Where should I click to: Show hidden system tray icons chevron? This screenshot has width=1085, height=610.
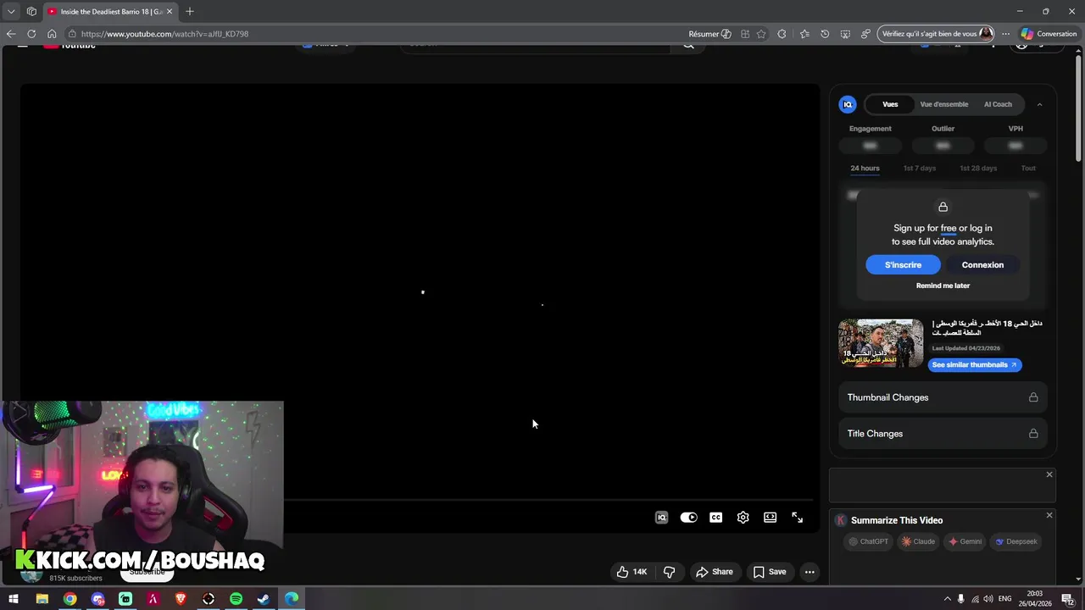pos(947,599)
